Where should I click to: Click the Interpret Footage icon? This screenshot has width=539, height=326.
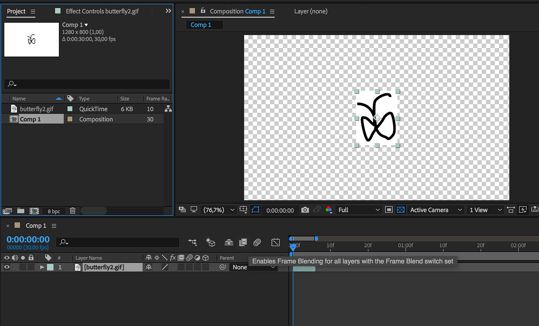click(7, 211)
